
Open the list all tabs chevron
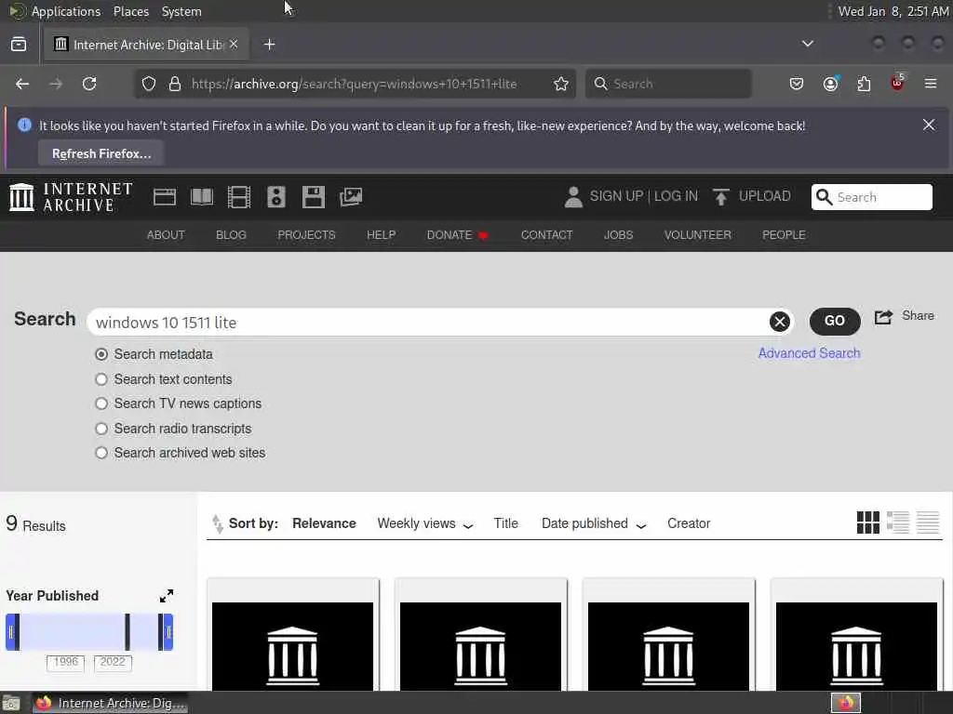(807, 44)
